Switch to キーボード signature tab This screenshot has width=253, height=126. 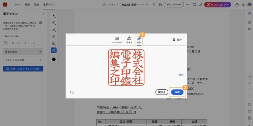[x=117, y=40]
